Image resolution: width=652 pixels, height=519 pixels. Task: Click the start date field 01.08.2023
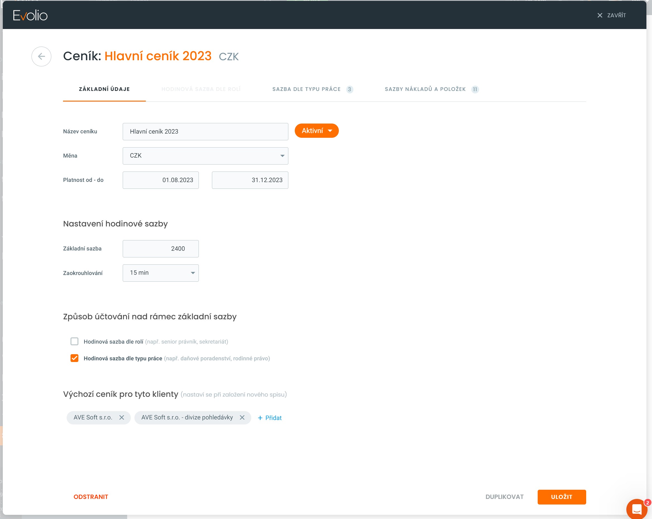point(161,180)
